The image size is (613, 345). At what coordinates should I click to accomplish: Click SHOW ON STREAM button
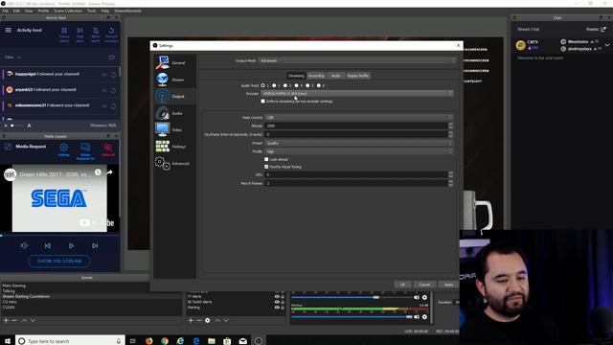pyautogui.click(x=59, y=261)
